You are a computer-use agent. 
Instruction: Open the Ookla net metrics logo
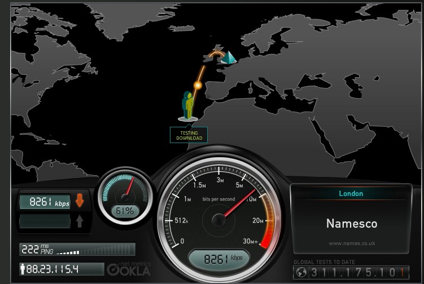point(129,269)
